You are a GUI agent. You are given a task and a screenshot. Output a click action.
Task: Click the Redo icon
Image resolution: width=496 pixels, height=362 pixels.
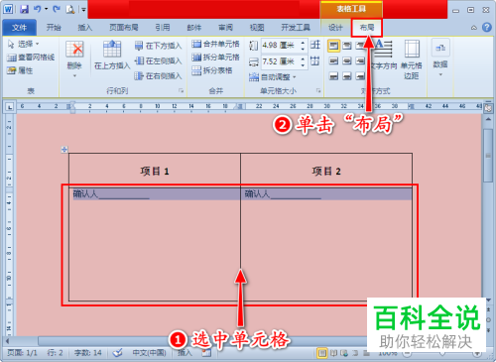57,9
